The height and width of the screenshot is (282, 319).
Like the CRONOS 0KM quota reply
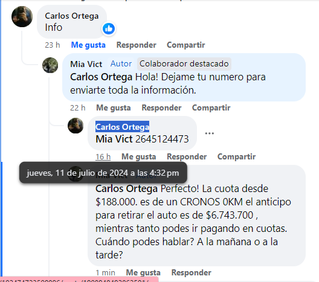[x=143, y=272]
